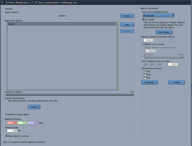Click the Edit Shader button
The height and width of the screenshot is (146, 192).
tap(164, 32)
